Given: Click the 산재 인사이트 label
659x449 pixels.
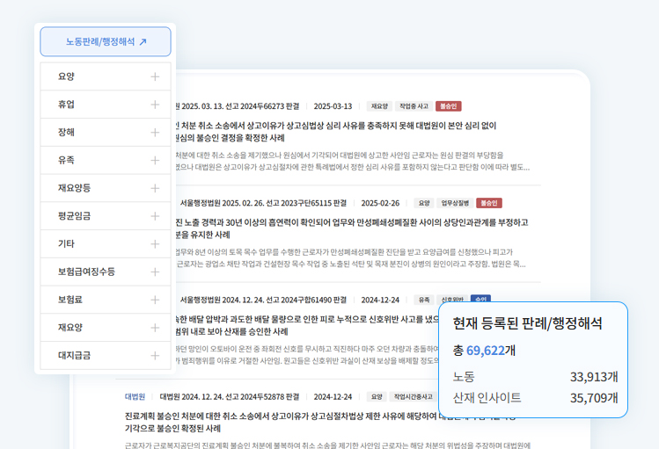Looking at the screenshot, I should coord(487,397).
